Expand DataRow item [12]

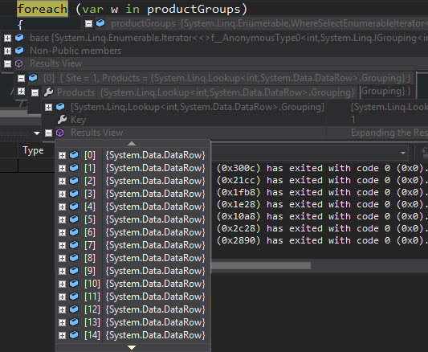click(63, 309)
